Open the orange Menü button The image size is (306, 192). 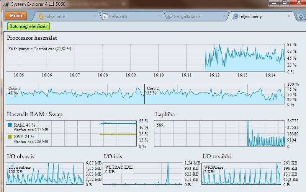click(16, 16)
